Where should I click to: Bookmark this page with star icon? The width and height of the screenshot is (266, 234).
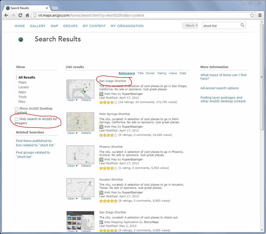(x=252, y=15)
